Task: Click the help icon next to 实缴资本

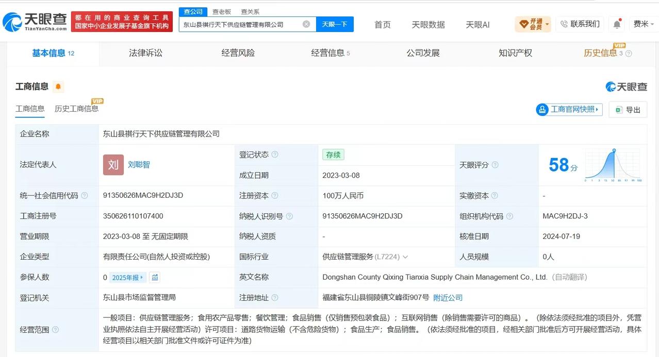Action: click(x=495, y=196)
